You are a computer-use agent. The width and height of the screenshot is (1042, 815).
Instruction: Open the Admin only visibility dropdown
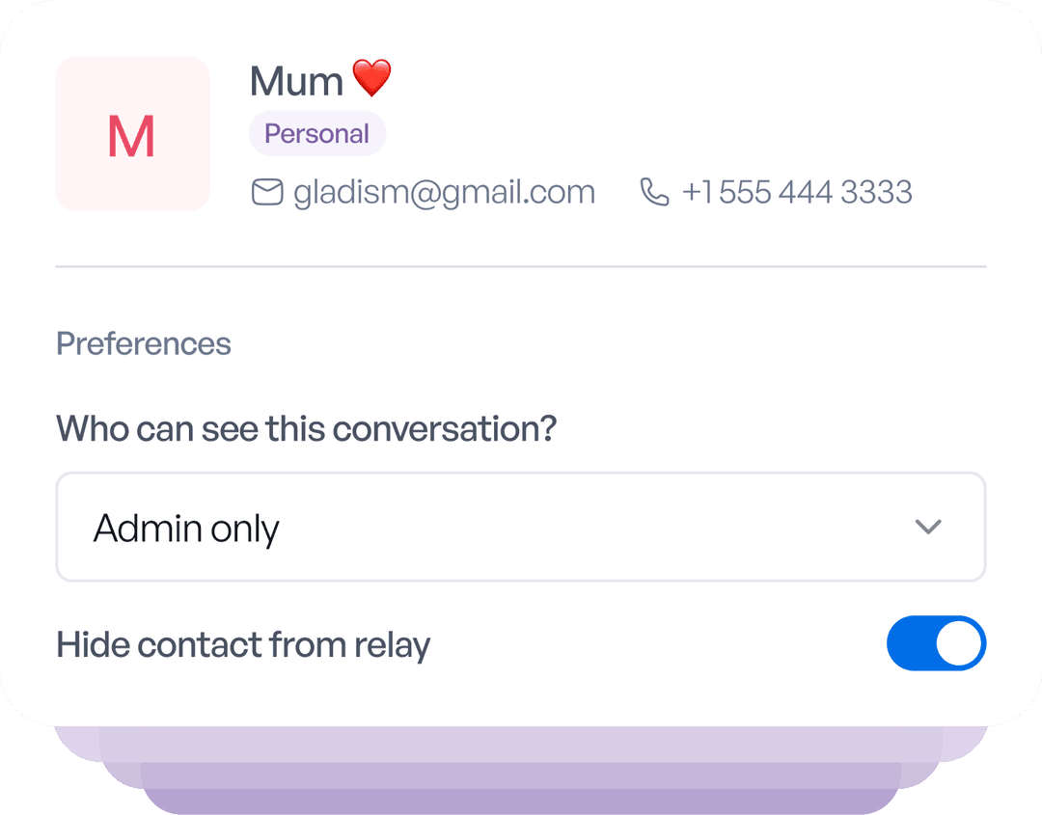pos(521,528)
